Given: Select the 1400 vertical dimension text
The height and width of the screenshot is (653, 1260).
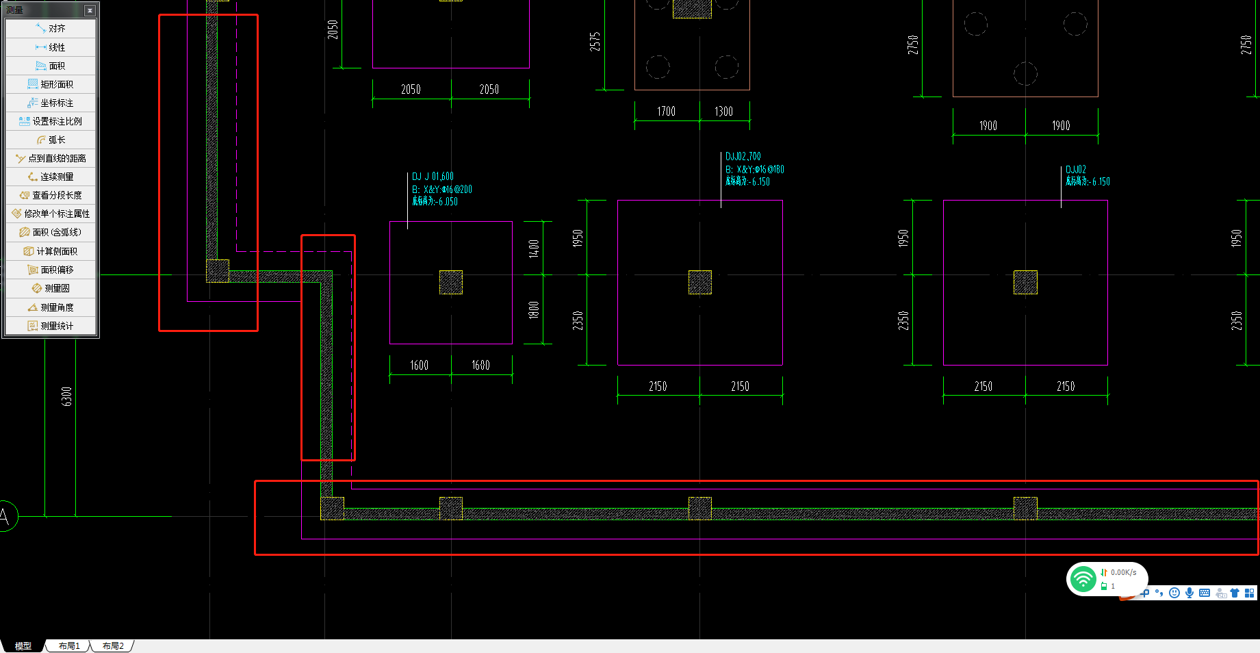Looking at the screenshot, I should (534, 248).
